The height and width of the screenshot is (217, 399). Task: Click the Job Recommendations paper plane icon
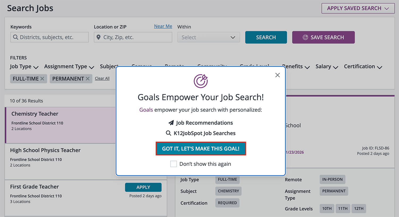(x=171, y=123)
